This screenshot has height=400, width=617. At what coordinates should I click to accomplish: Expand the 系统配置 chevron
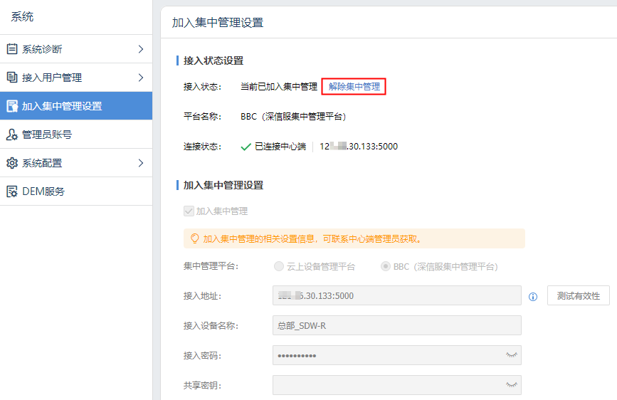(140, 163)
